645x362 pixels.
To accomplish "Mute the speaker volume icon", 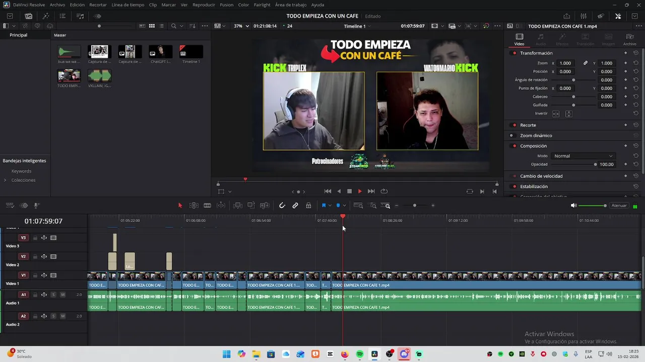I will 573,205.
